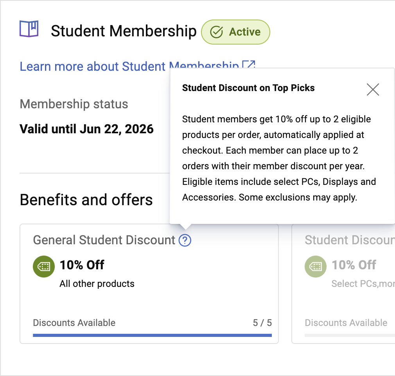The height and width of the screenshot is (376, 395).
Task: Click the faded tag icon in second discount card
Action: (315, 267)
